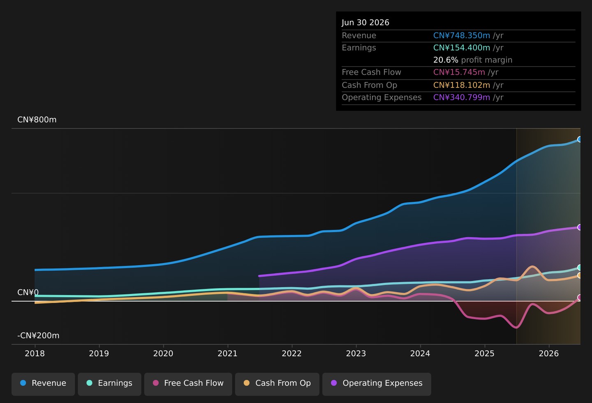Viewport: 592px width, 403px height.
Task: Toggle the Earnings series legend button
Action: click(x=109, y=384)
